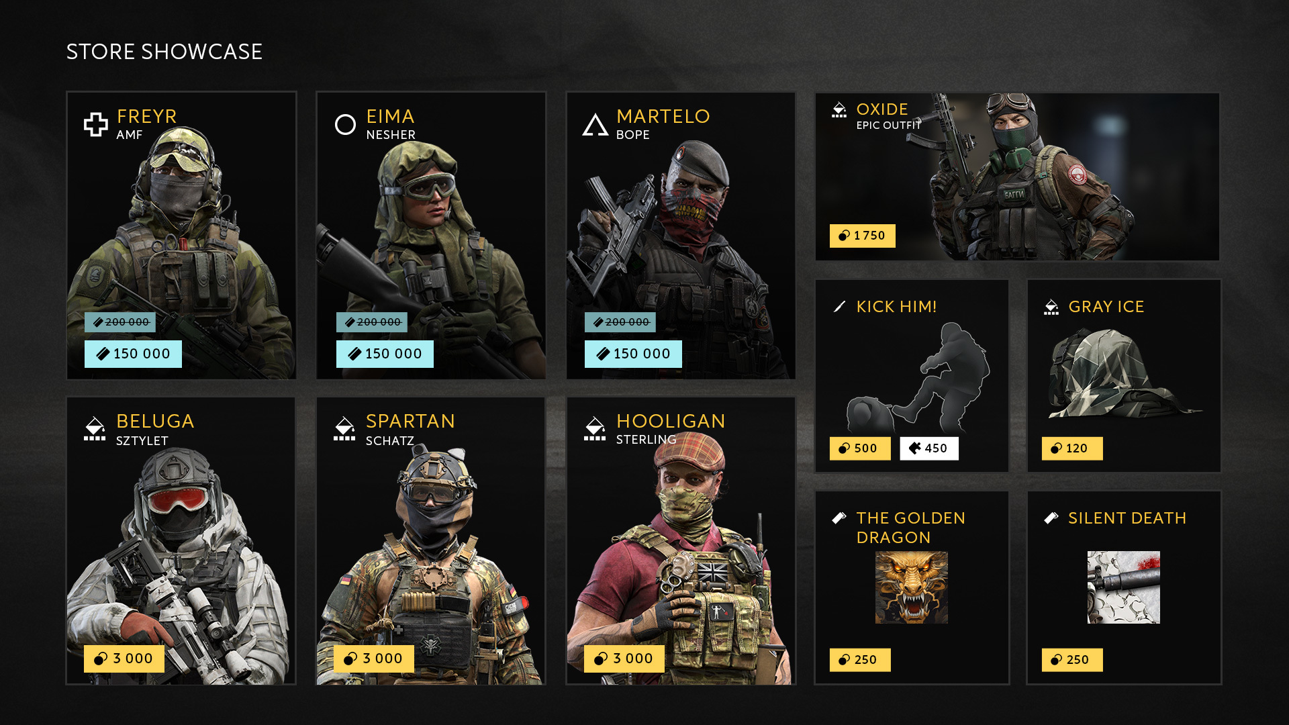Buy GRAY ICE for 120
This screenshot has height=725, width=1289.
click(x=1072, y=448)
